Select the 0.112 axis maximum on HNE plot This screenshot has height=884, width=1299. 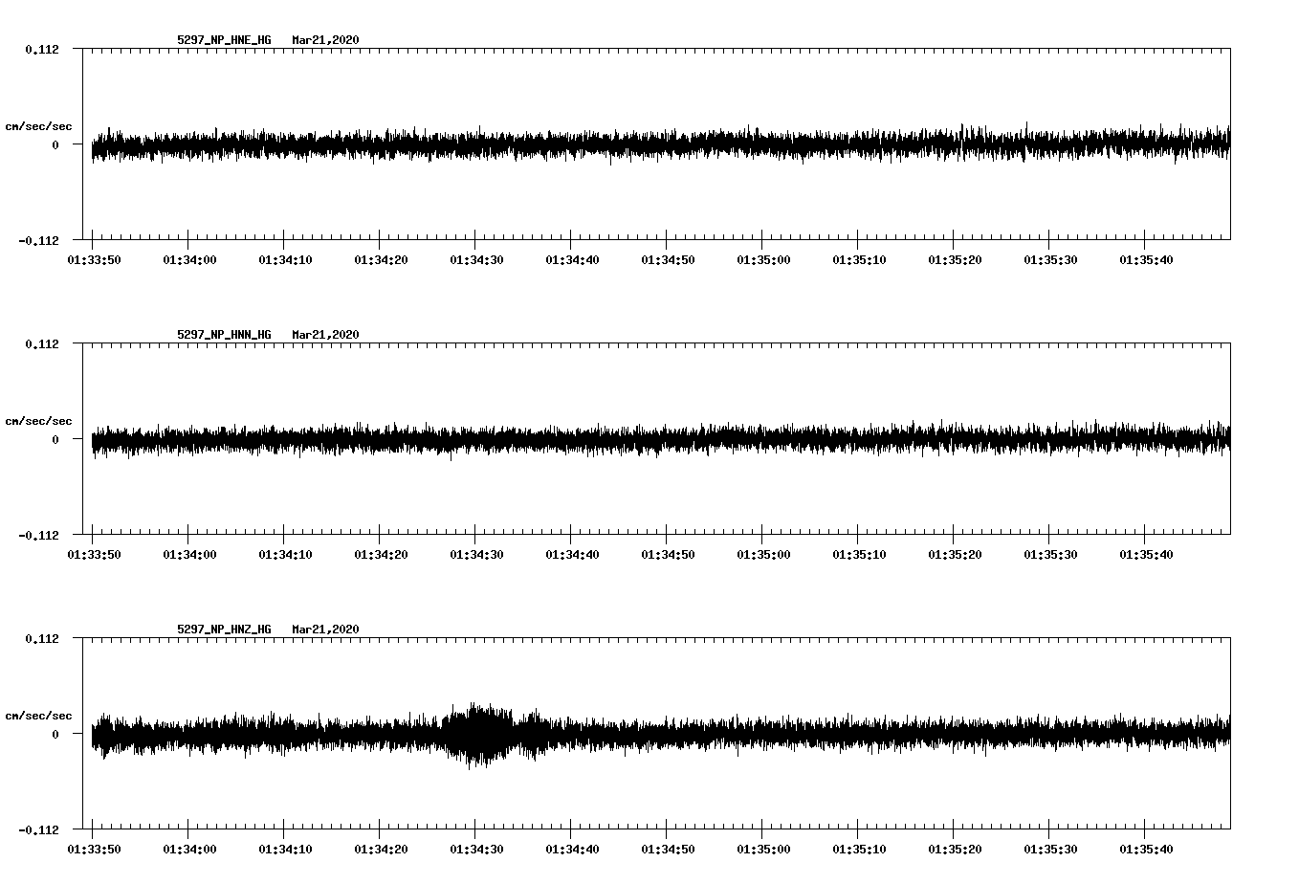pyautogui.click(x=41, y=49)
